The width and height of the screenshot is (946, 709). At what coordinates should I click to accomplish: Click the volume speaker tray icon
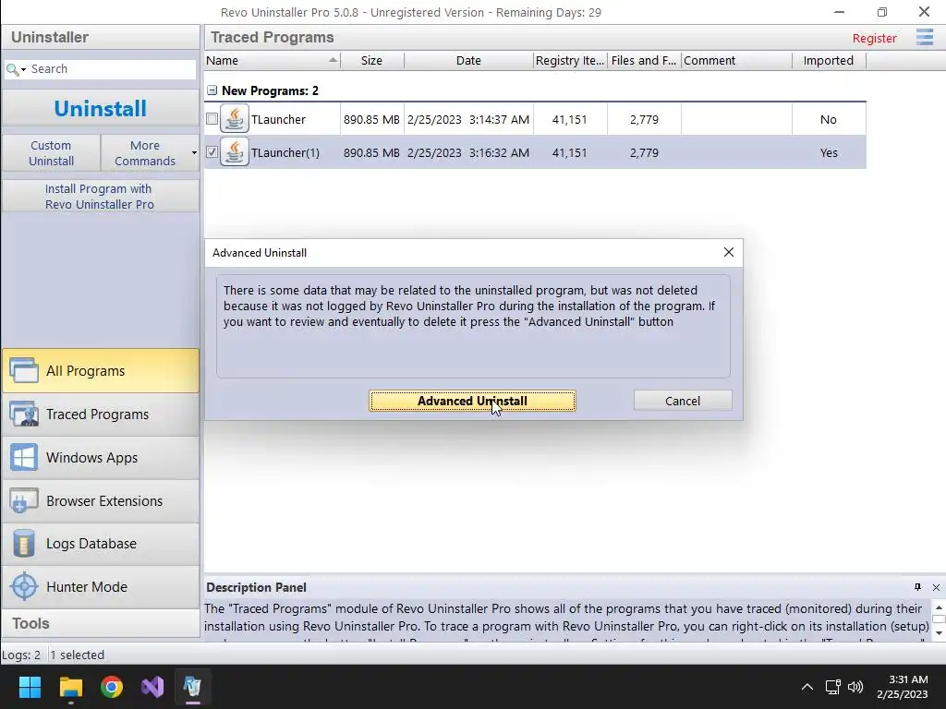point(855,687)
